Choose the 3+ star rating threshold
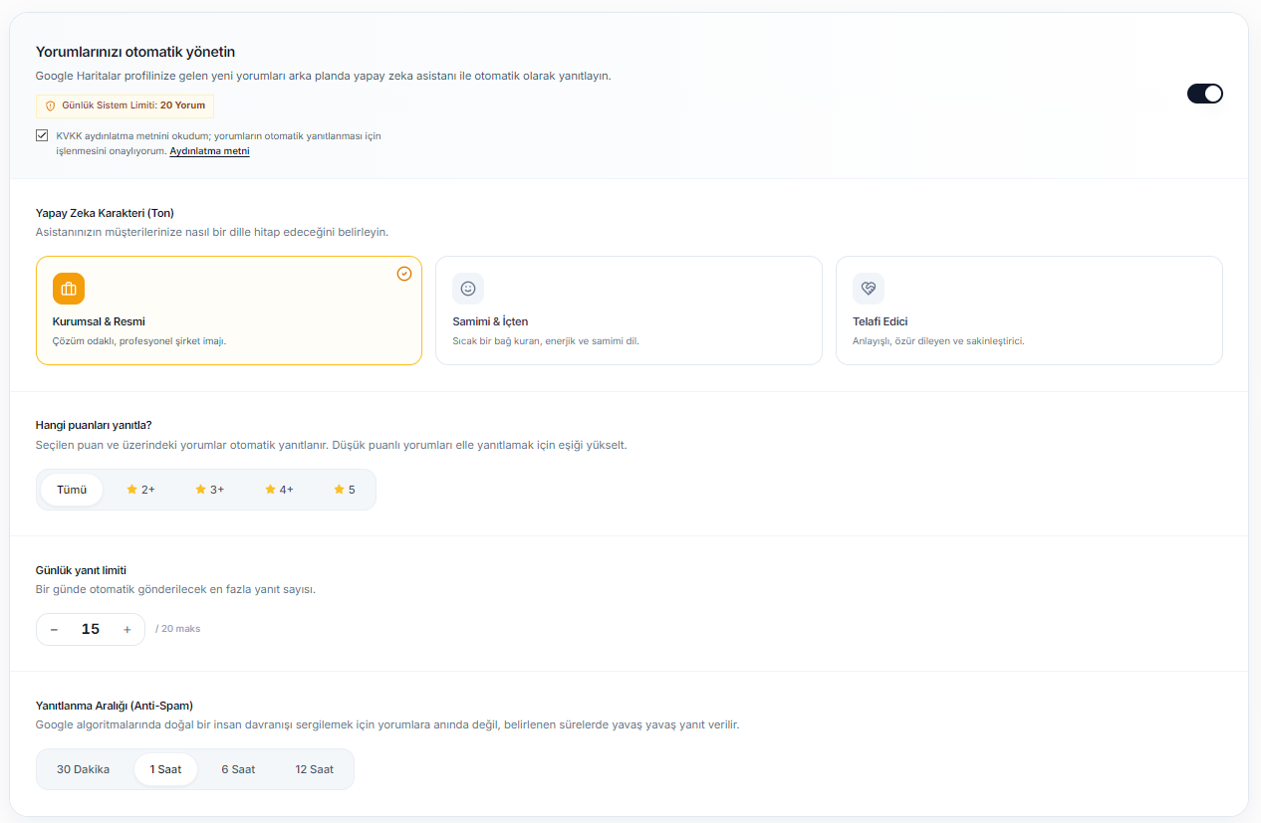 click(210, 490)
